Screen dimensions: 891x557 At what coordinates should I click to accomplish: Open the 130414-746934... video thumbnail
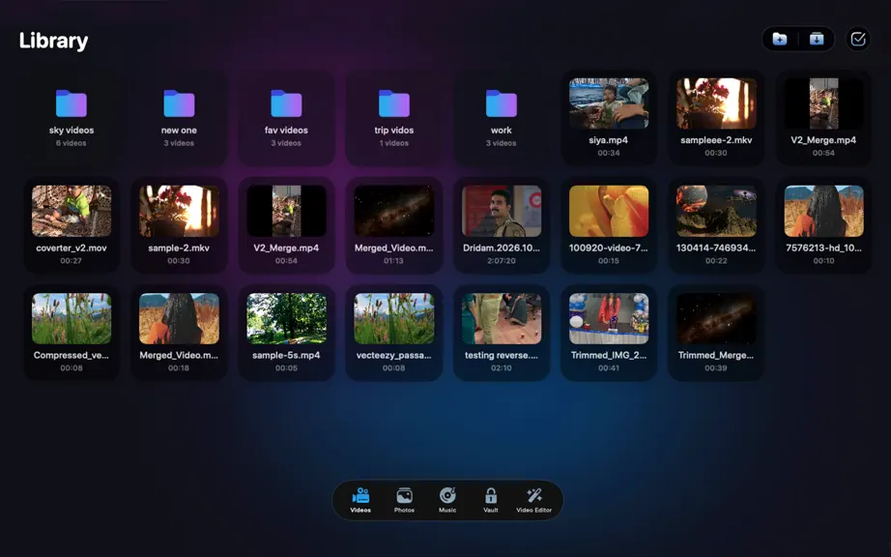tap(716, 211)
